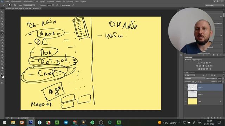The image size is (225, 126).
Task: Add a Brightness/Contrast adjustment
Action: pyautogui.click(x=199, y=63)
